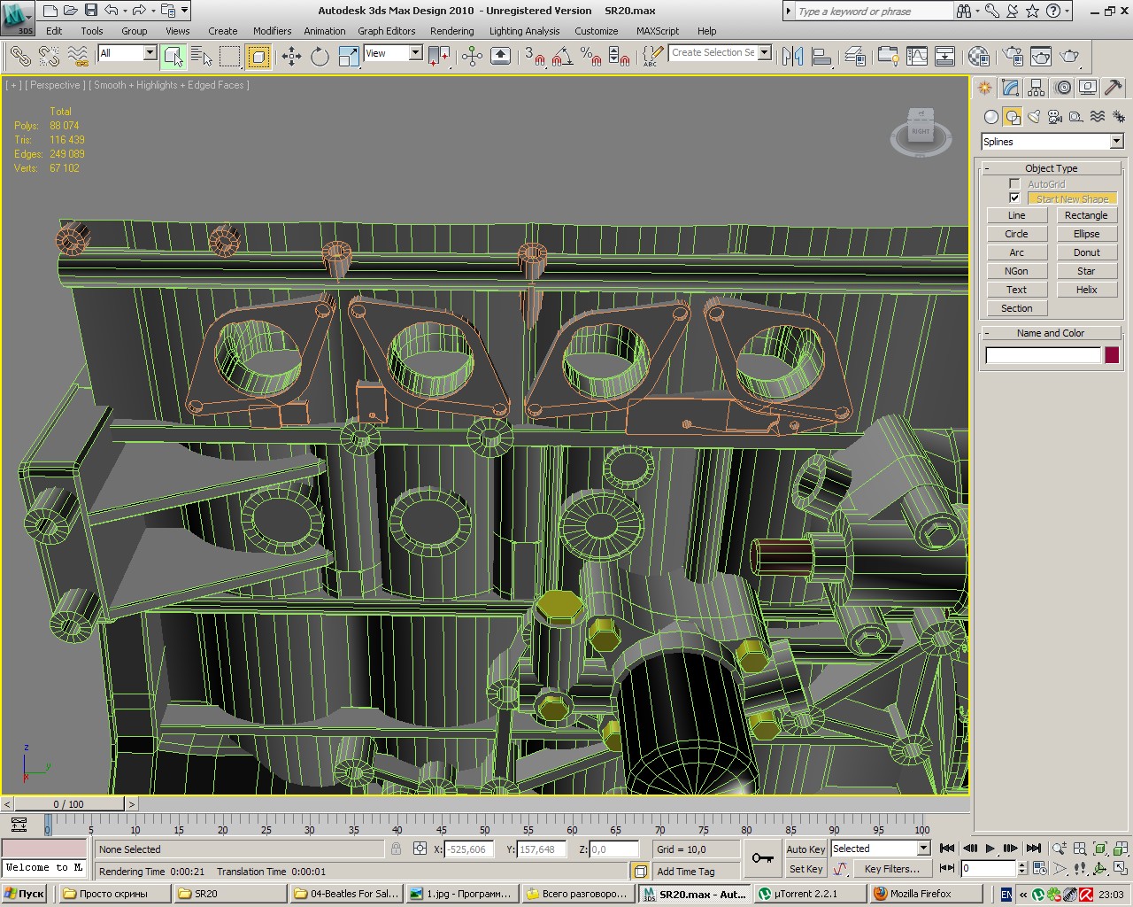Screen dimensions: 1133x907
Task: Click the Select and Link tool
Action: point(19,57)
